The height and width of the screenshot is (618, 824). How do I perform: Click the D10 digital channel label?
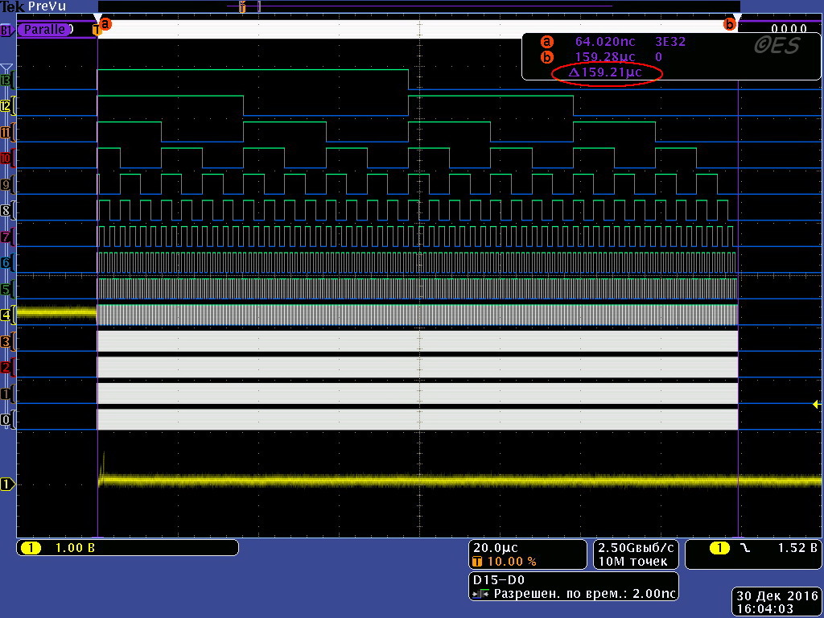pos(6,159)
